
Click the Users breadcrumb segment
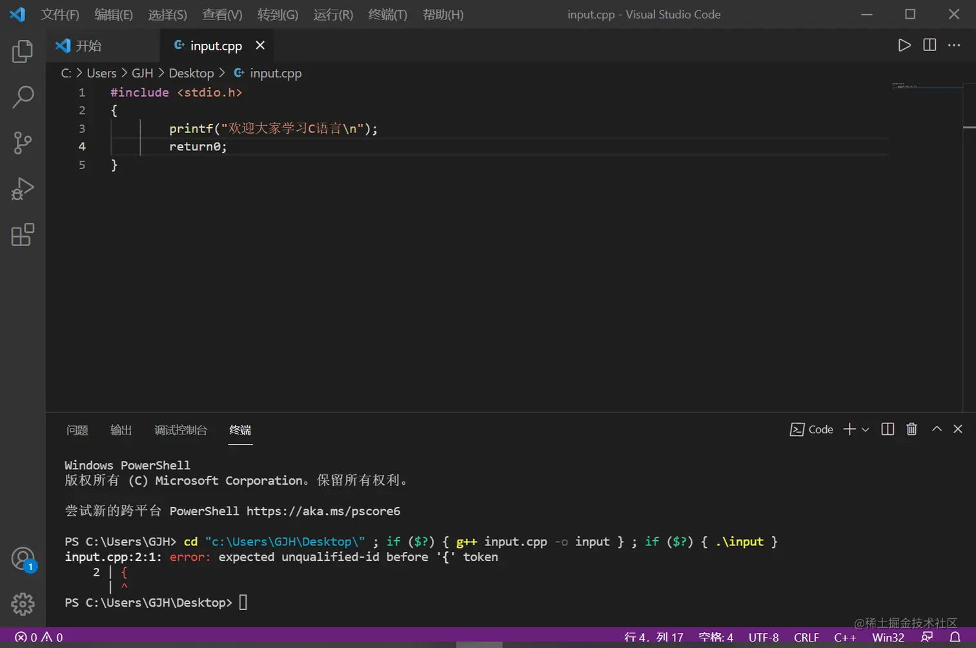(x=101, y=73)
